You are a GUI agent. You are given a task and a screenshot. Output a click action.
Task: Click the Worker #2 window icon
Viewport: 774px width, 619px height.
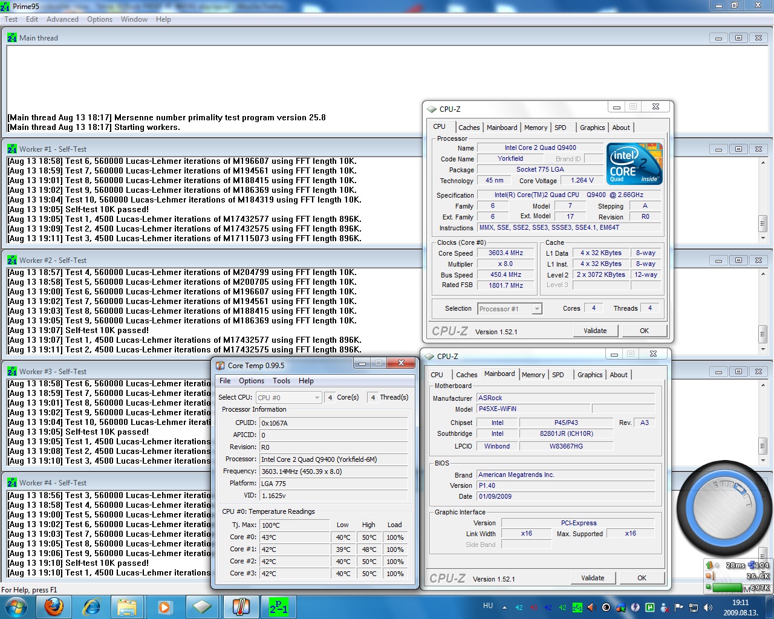12,260
